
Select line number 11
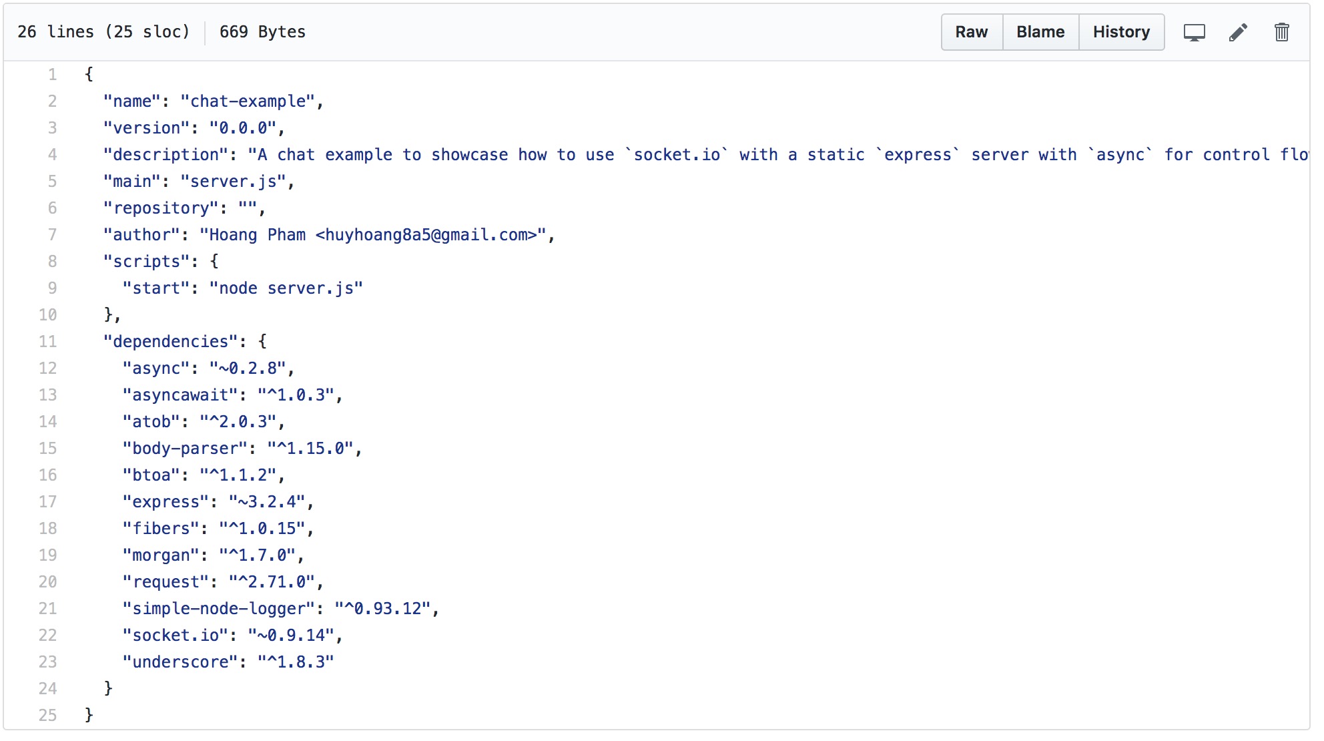(48, 342)
